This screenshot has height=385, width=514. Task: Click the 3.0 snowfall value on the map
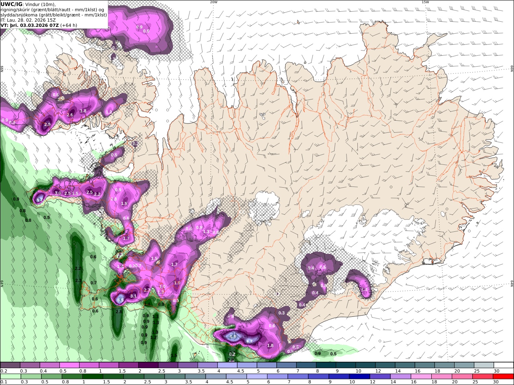[x=57, y=193]
